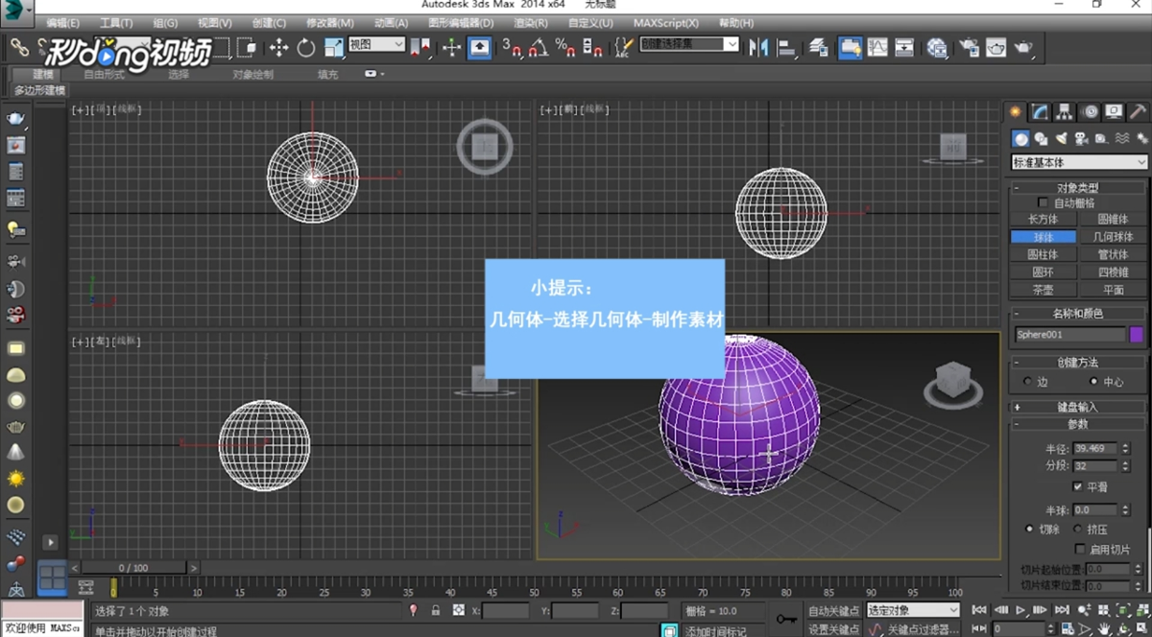Open the Utilities hammer tab icon
Screen dimensions: 1152x637
tap(1138, 112)
